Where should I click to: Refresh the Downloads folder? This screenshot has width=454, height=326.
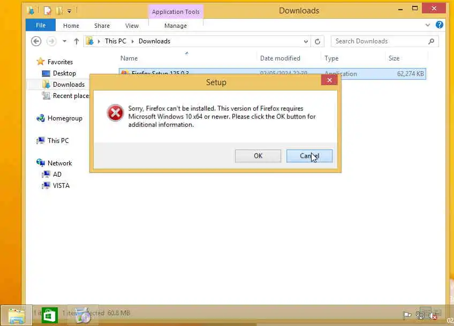click(317, 41)
